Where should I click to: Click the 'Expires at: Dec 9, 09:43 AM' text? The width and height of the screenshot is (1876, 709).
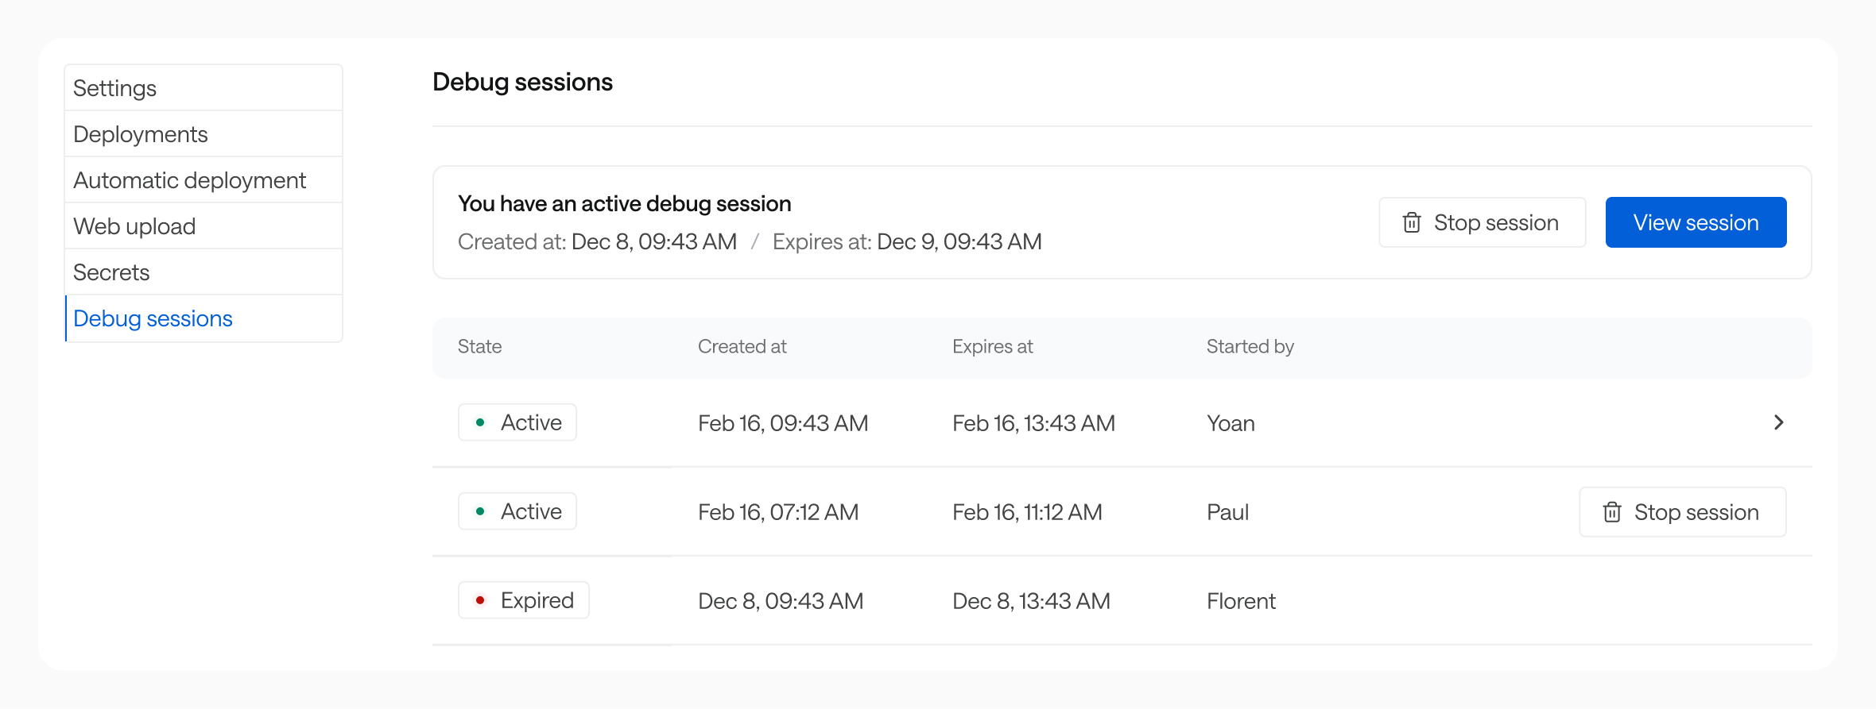pyautogui.click(x=907, y=241)
